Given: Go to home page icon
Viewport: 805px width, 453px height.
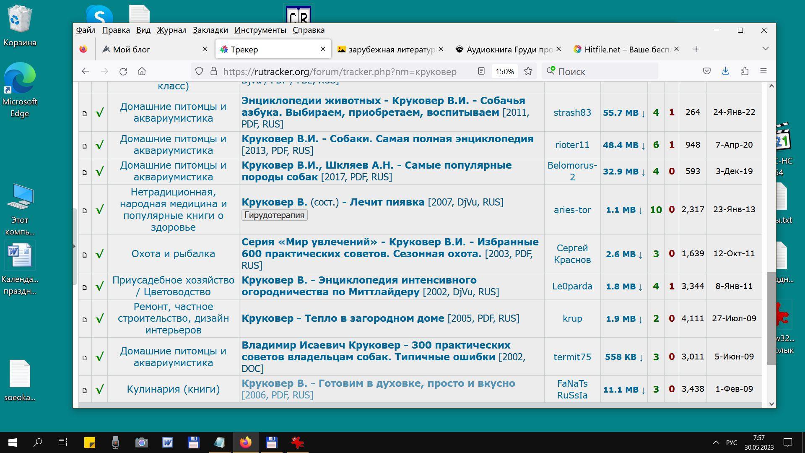Looking at the screenshot, I should (x=142, y=71).
